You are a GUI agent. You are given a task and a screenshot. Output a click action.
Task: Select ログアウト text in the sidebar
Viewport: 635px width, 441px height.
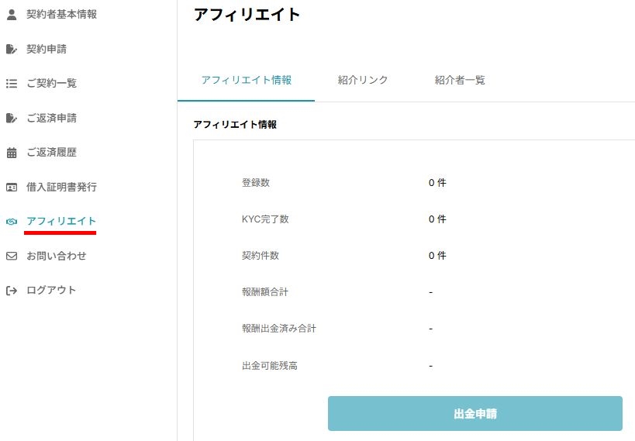pyautogui.click(x=51, y=290)
